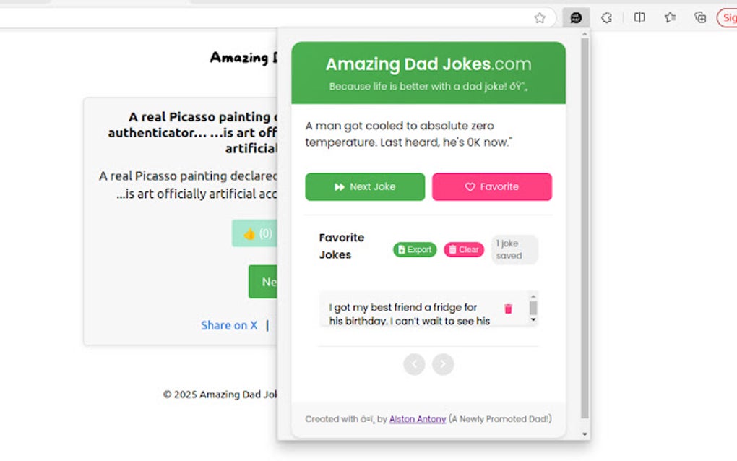Click the Amazing Dad Jokes extension icon

click(x=576, y=18)
